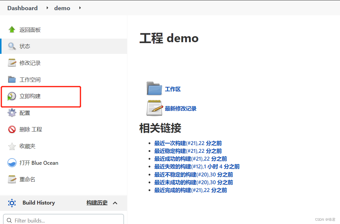Image resolution: width=340 pixels, height=224 pixels.
Task: Open the Dashboard breadcrumb link
Action: (22, 8)
